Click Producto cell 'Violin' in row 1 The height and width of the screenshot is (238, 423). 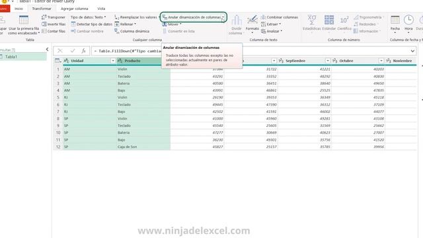click(143, 69)
